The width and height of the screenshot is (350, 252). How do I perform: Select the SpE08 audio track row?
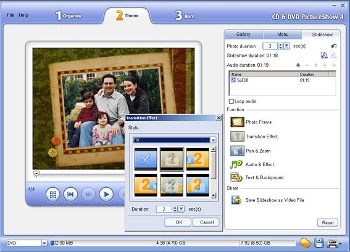pyautogui.click(x=282, y=80)
